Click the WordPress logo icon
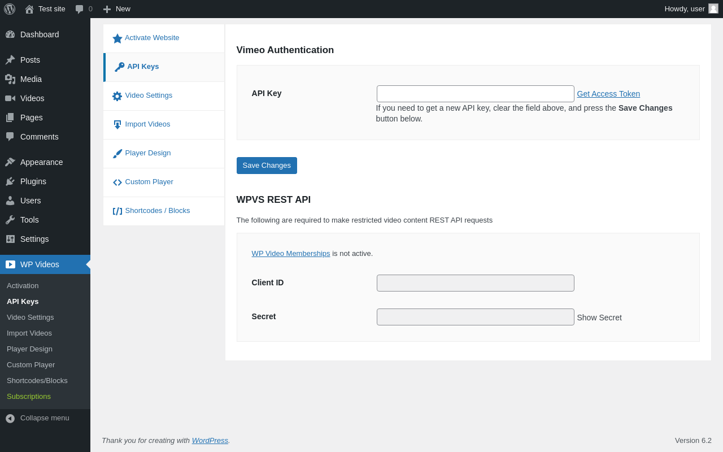 10,9
